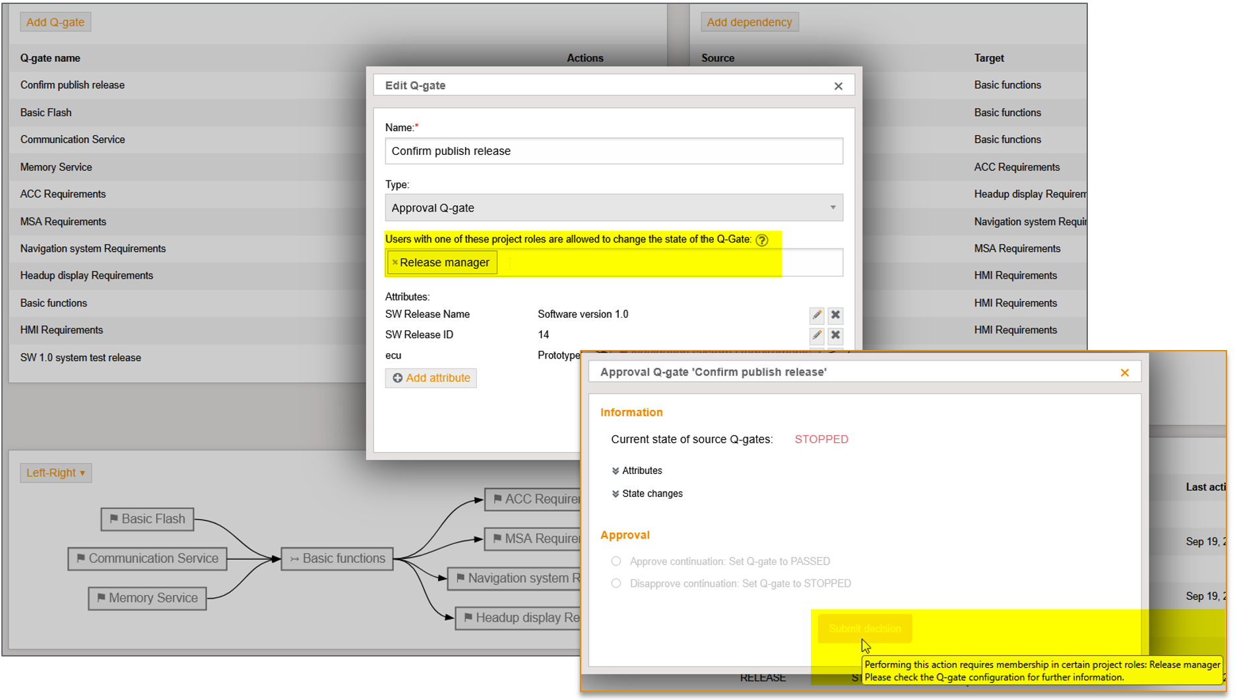Open the Left-Right layout dropdown
This screenshot has height=700, width=1239.
[55, 473]
